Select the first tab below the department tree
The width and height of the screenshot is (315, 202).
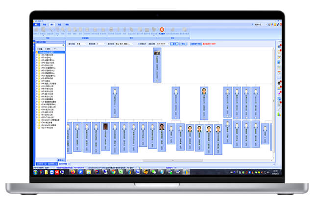(x=41, y=163)
